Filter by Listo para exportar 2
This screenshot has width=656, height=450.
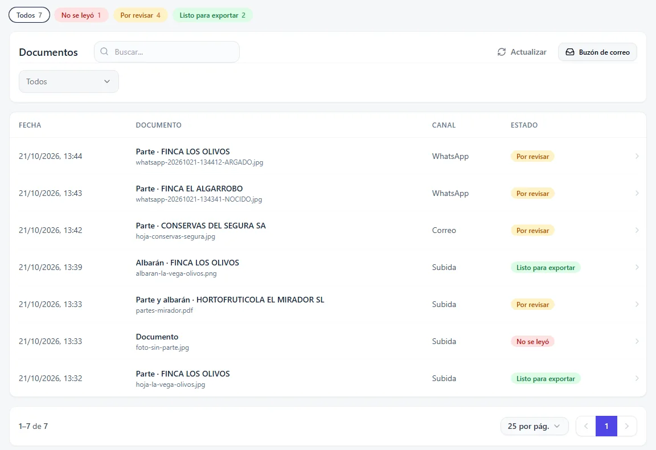(212, 15)
